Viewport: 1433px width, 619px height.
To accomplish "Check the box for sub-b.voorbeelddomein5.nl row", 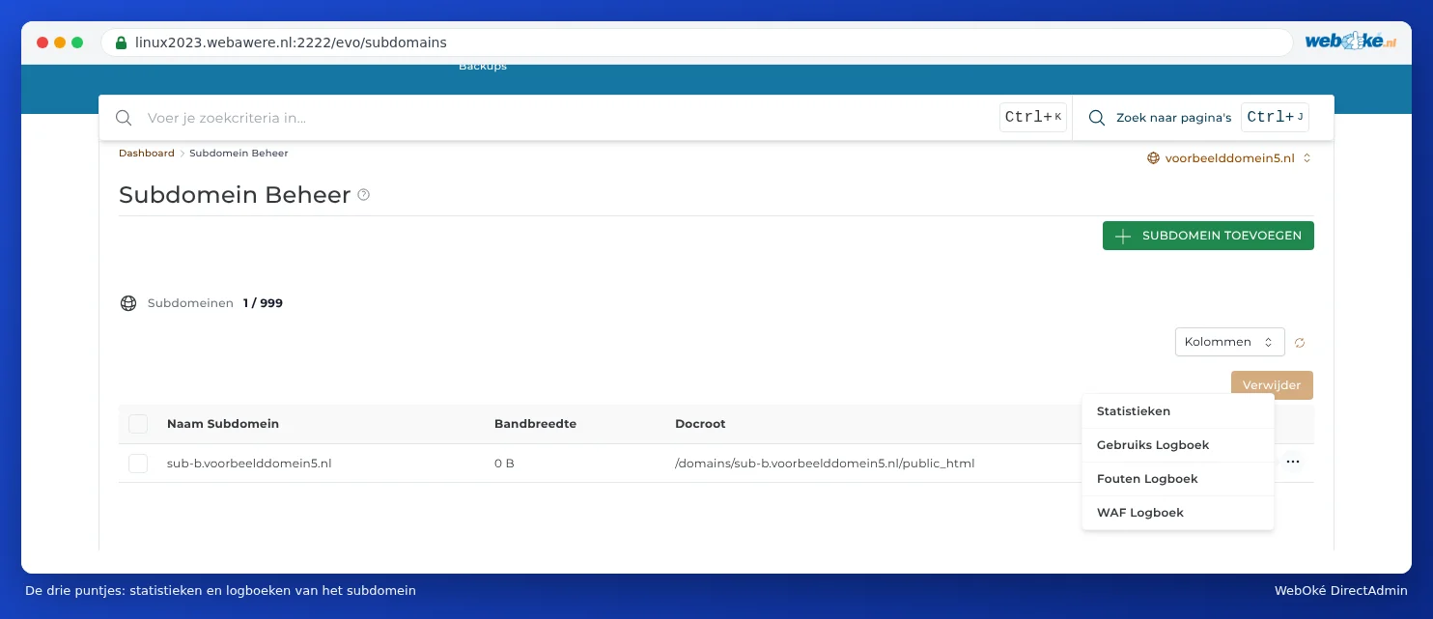I will (138, 464).
